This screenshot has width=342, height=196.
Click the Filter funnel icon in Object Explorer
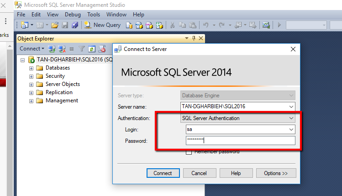82,49
